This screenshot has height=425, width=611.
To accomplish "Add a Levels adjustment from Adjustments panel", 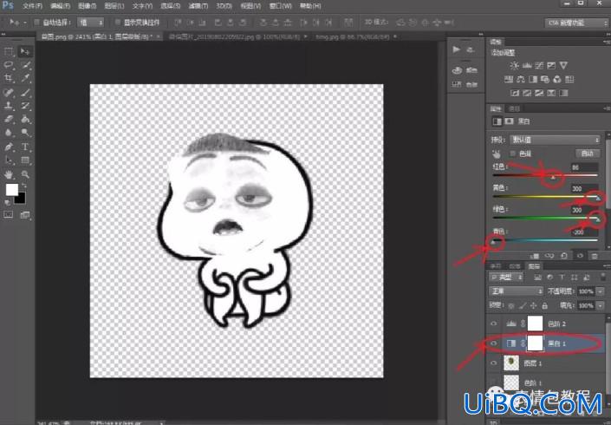I will pyautogui.click(x=527, y=66).
